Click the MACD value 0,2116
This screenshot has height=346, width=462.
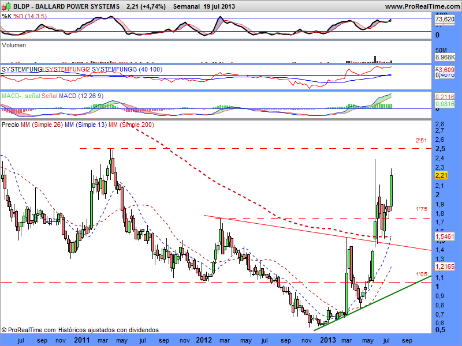coord(445,97)
